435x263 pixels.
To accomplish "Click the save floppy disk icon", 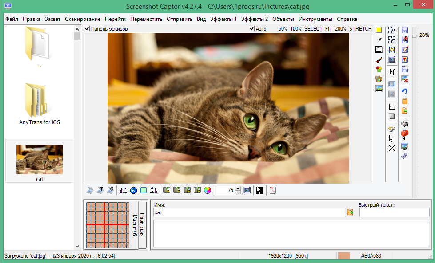I will [404, 30].
